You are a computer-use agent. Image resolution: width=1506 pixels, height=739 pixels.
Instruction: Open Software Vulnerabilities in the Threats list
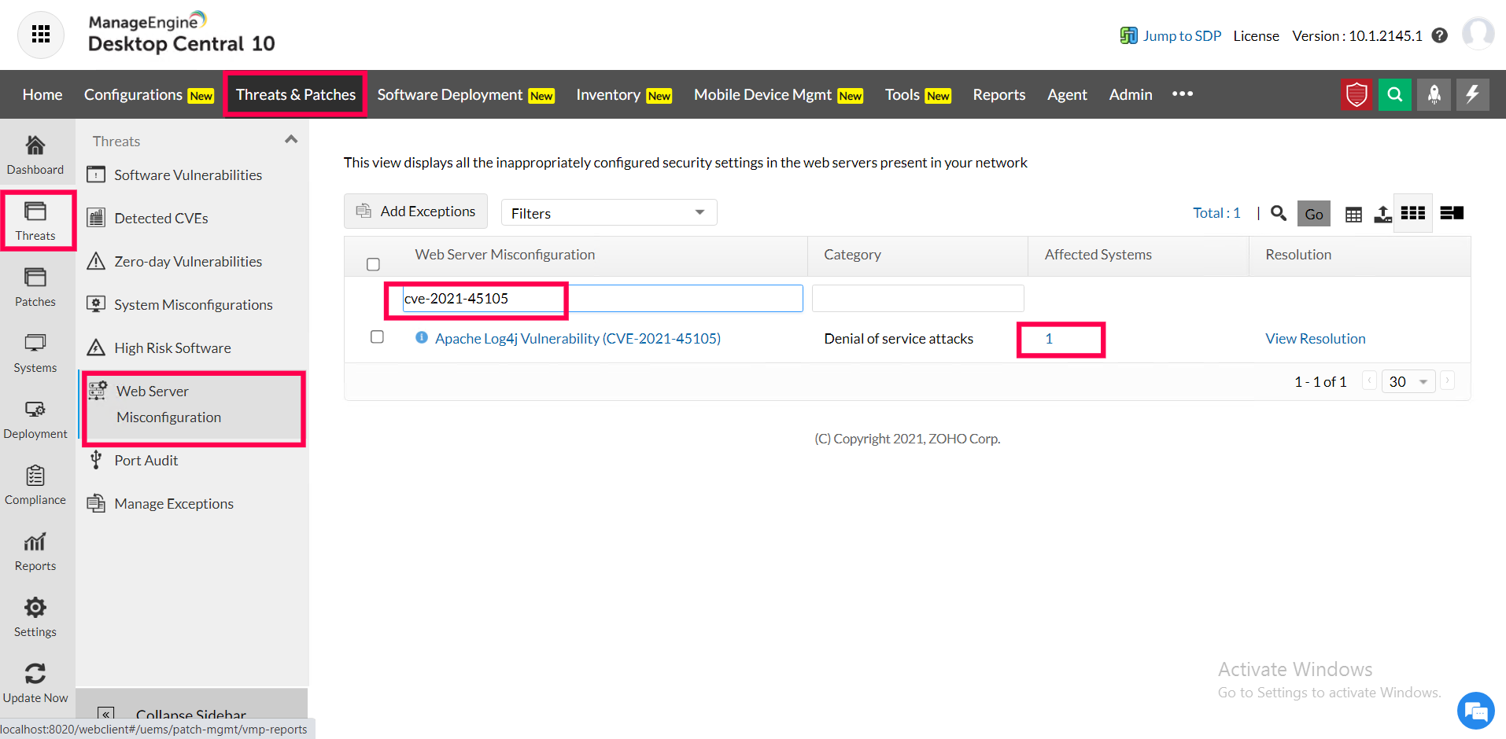[x=188, y=175]
